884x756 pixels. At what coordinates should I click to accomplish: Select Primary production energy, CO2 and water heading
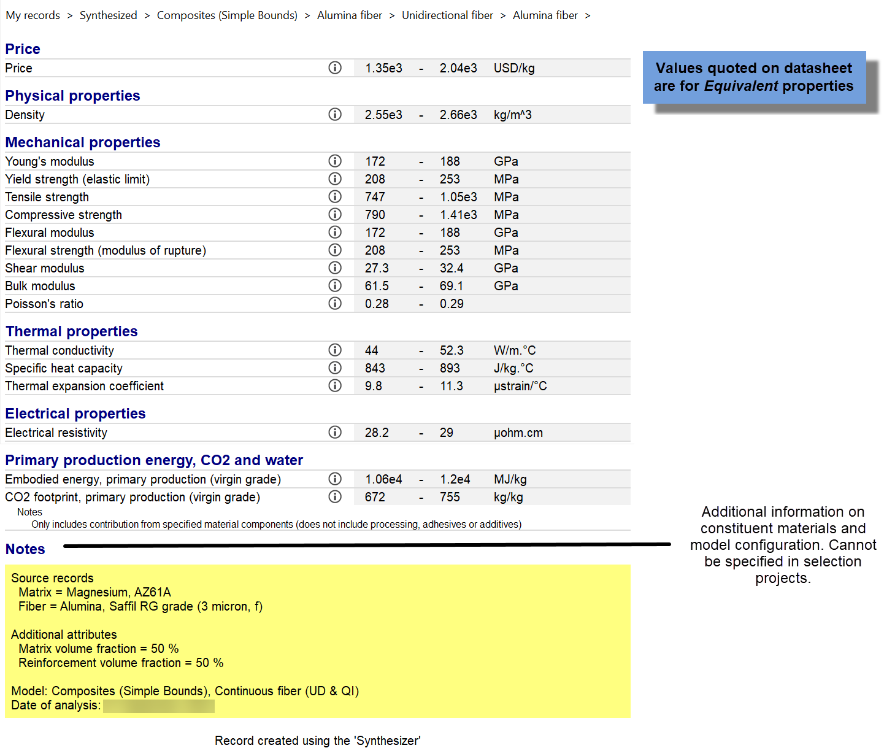(x=154, y=460)
